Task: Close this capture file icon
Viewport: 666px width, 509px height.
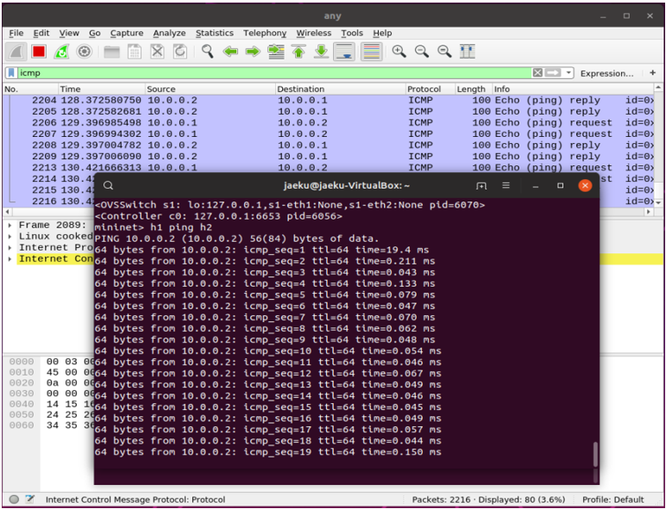Action: [x=157, y=52]
